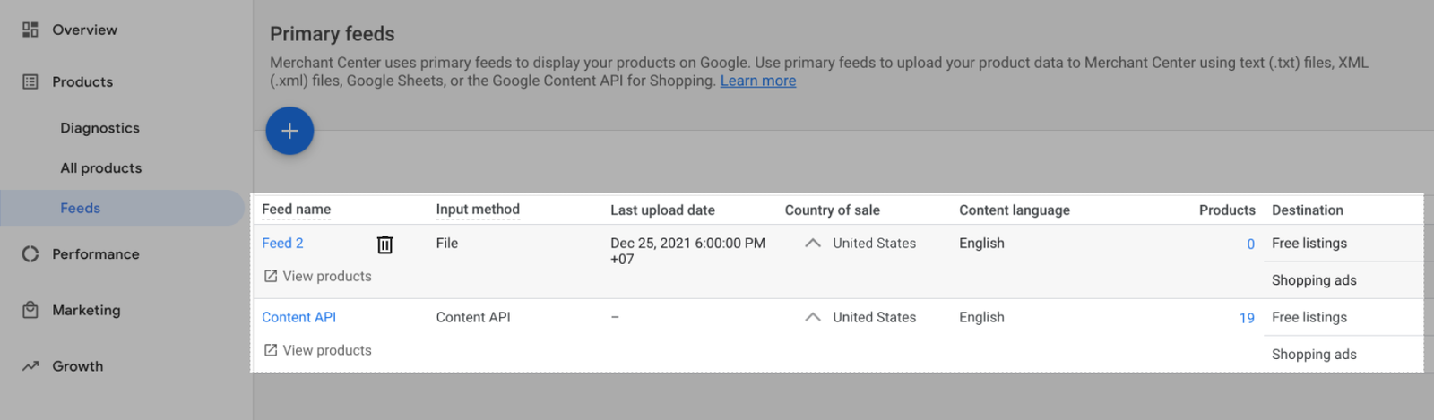Viewport: 1434px width, 420px height.
Task: Open the Learn more link
Action: click(757, 81)
